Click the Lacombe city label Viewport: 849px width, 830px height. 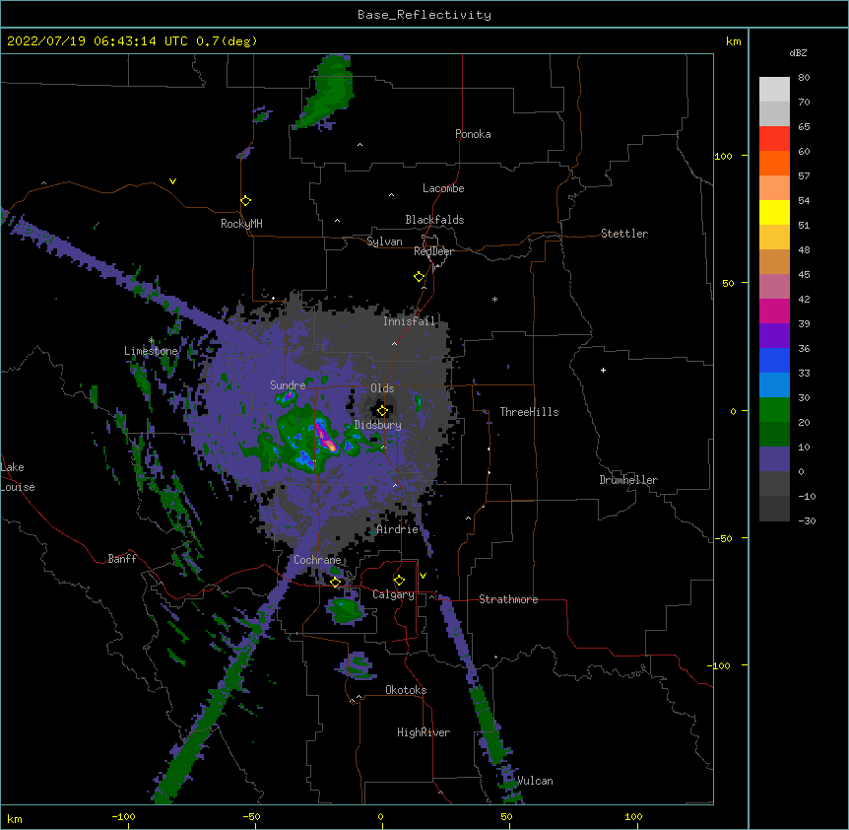pos(443,188)
